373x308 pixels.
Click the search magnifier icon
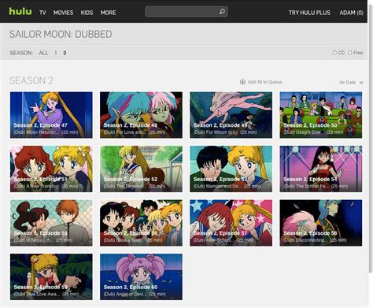point(222,12)
